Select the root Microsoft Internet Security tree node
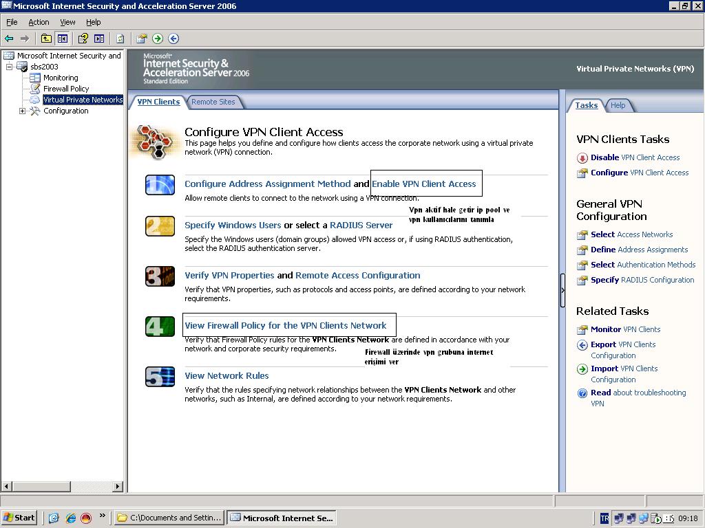 point(69,56)
